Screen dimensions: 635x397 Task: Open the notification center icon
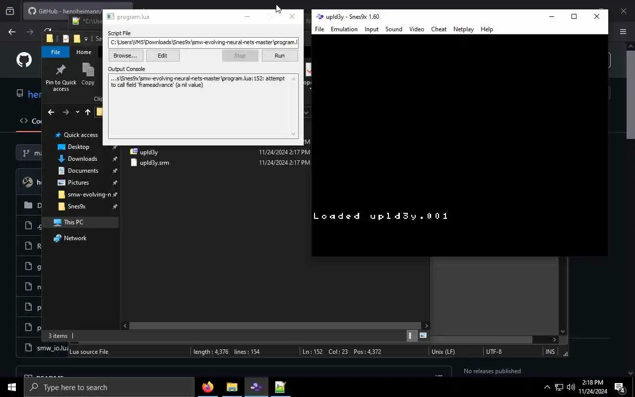click(620, 387)
